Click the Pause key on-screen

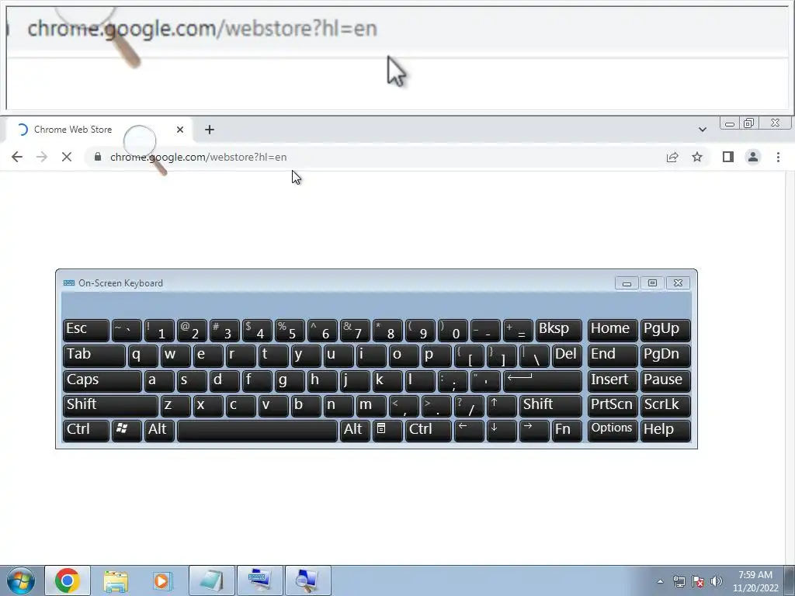[x=665, y=381]
